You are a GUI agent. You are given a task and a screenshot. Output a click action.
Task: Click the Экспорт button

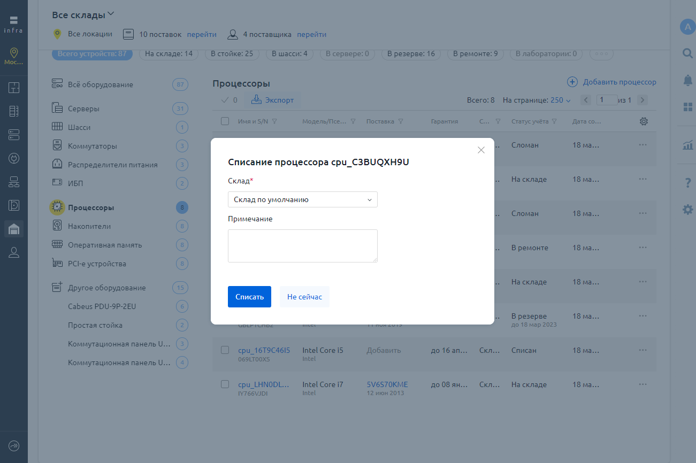point(272,100)
